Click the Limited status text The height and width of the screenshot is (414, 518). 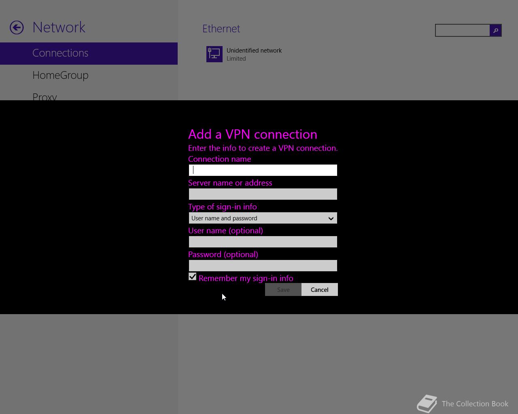[x=236, y=59]
